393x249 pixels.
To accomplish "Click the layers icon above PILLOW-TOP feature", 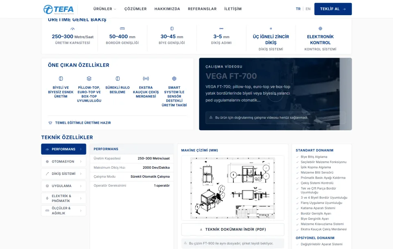I will 89,79.
